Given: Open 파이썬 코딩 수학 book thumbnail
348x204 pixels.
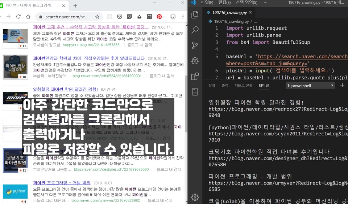Looking at the screenshot, I should [x=15, y=36].
